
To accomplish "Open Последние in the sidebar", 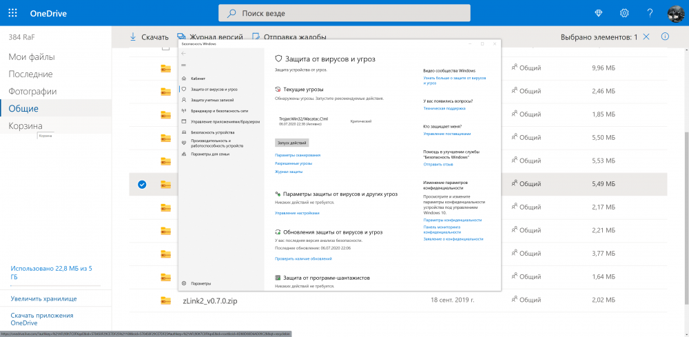I will 30,74.
